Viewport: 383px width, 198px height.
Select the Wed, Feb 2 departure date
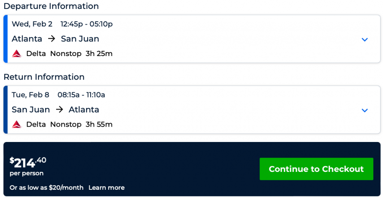(32, 24)
